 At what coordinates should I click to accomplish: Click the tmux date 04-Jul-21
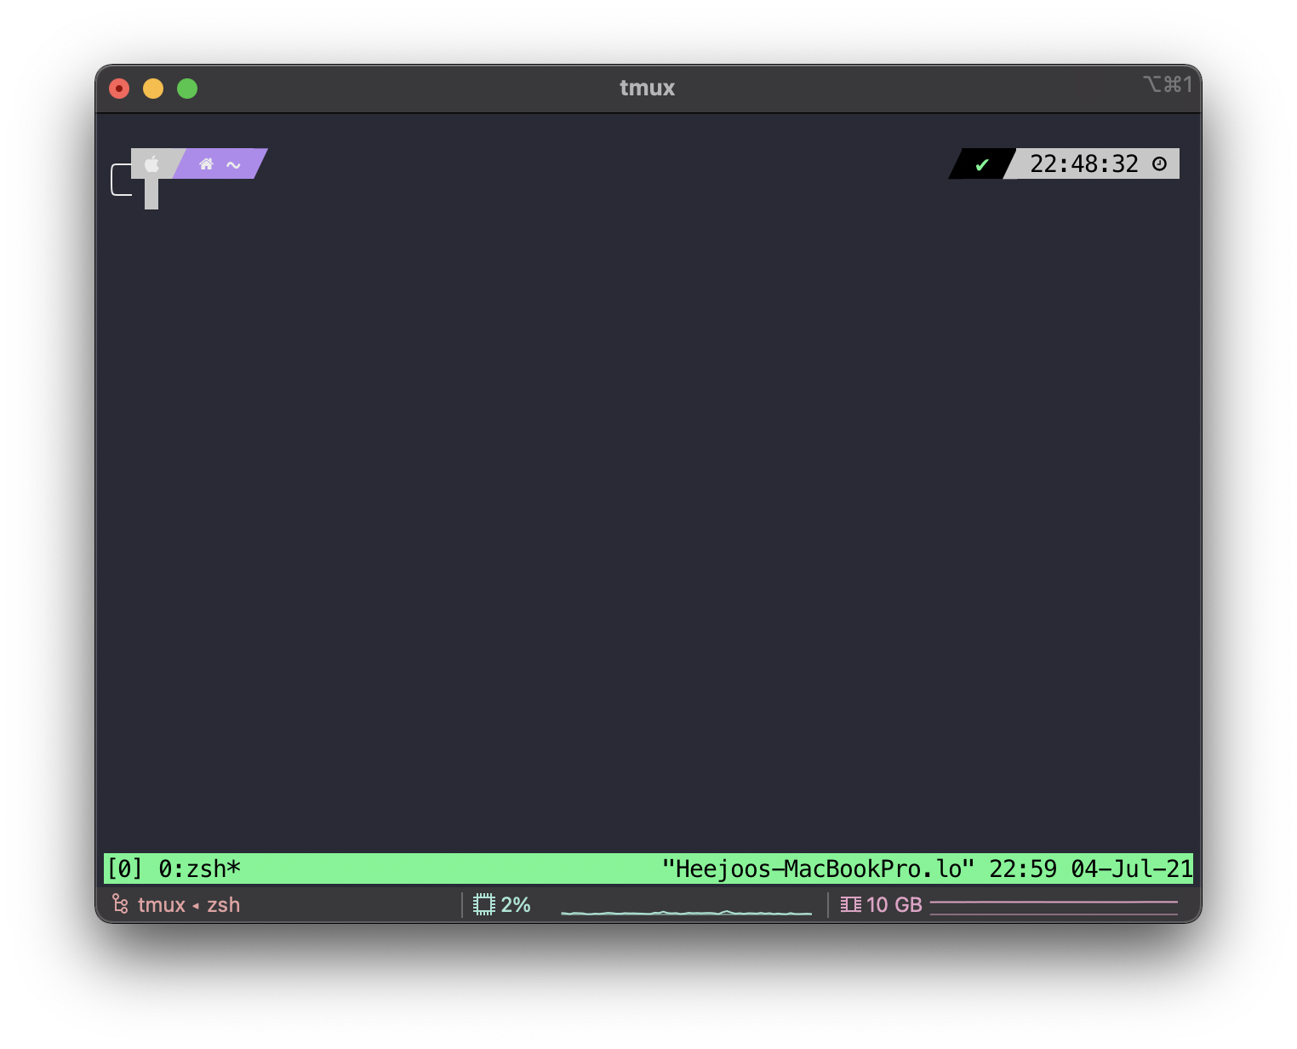click(1132, 868)
